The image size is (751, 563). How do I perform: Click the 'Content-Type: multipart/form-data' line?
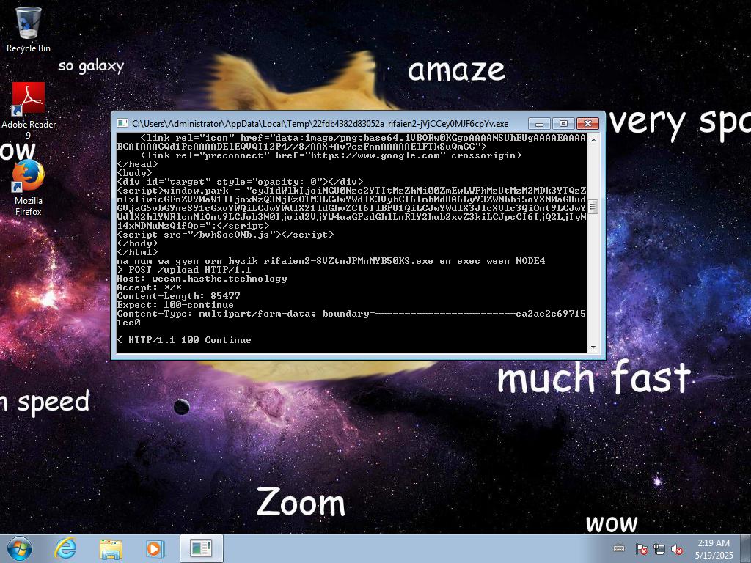(351, 318)
